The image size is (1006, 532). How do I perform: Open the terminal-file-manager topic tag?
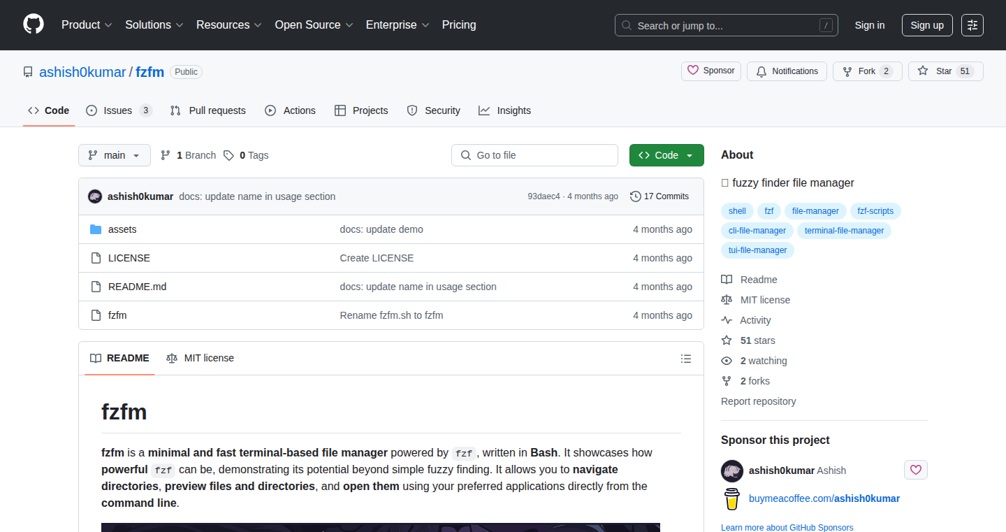844,231
